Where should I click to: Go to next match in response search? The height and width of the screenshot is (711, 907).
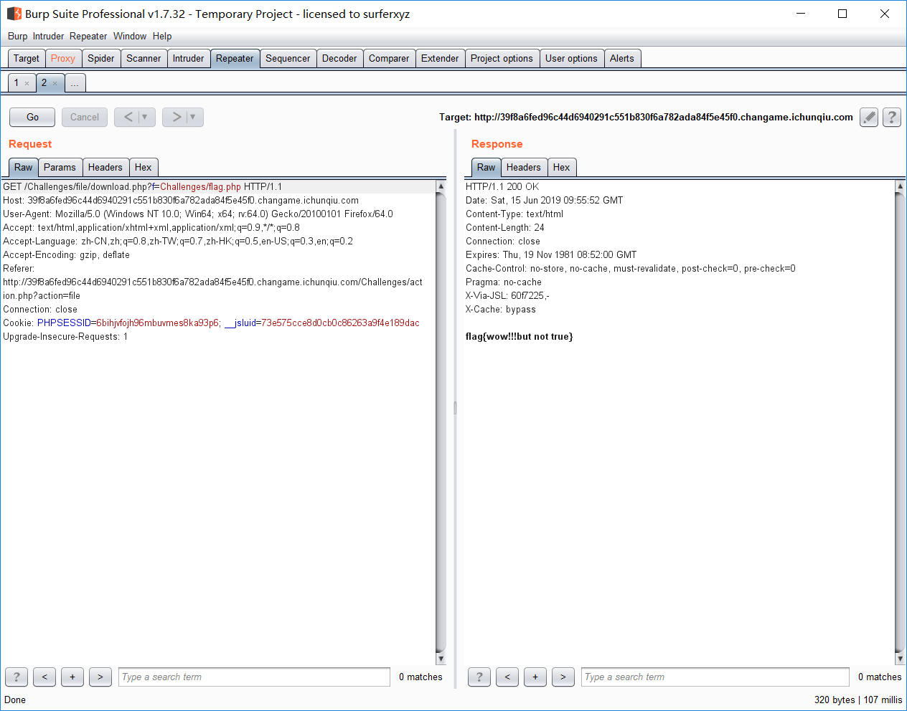coord(563,677)
